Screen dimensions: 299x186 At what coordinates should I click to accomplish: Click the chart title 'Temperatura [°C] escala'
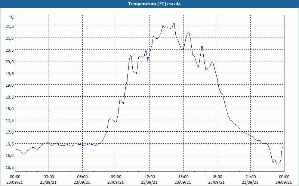tap(154, 4)
